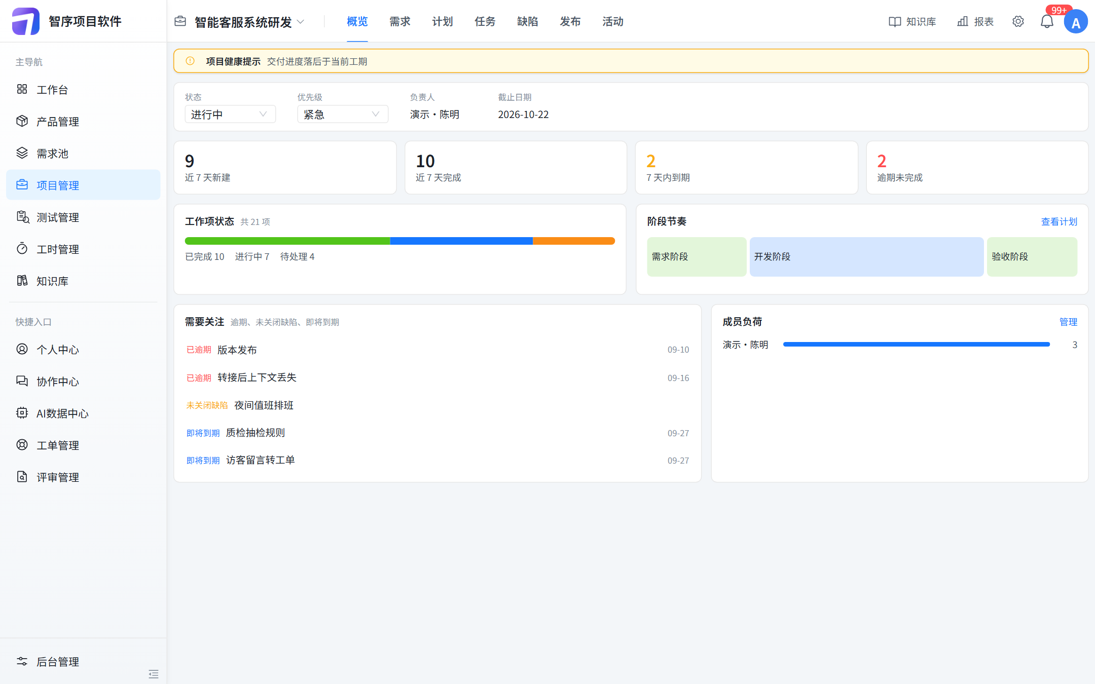
Task: Open the top-bar 知识库 button
Action: pos(912,21)
